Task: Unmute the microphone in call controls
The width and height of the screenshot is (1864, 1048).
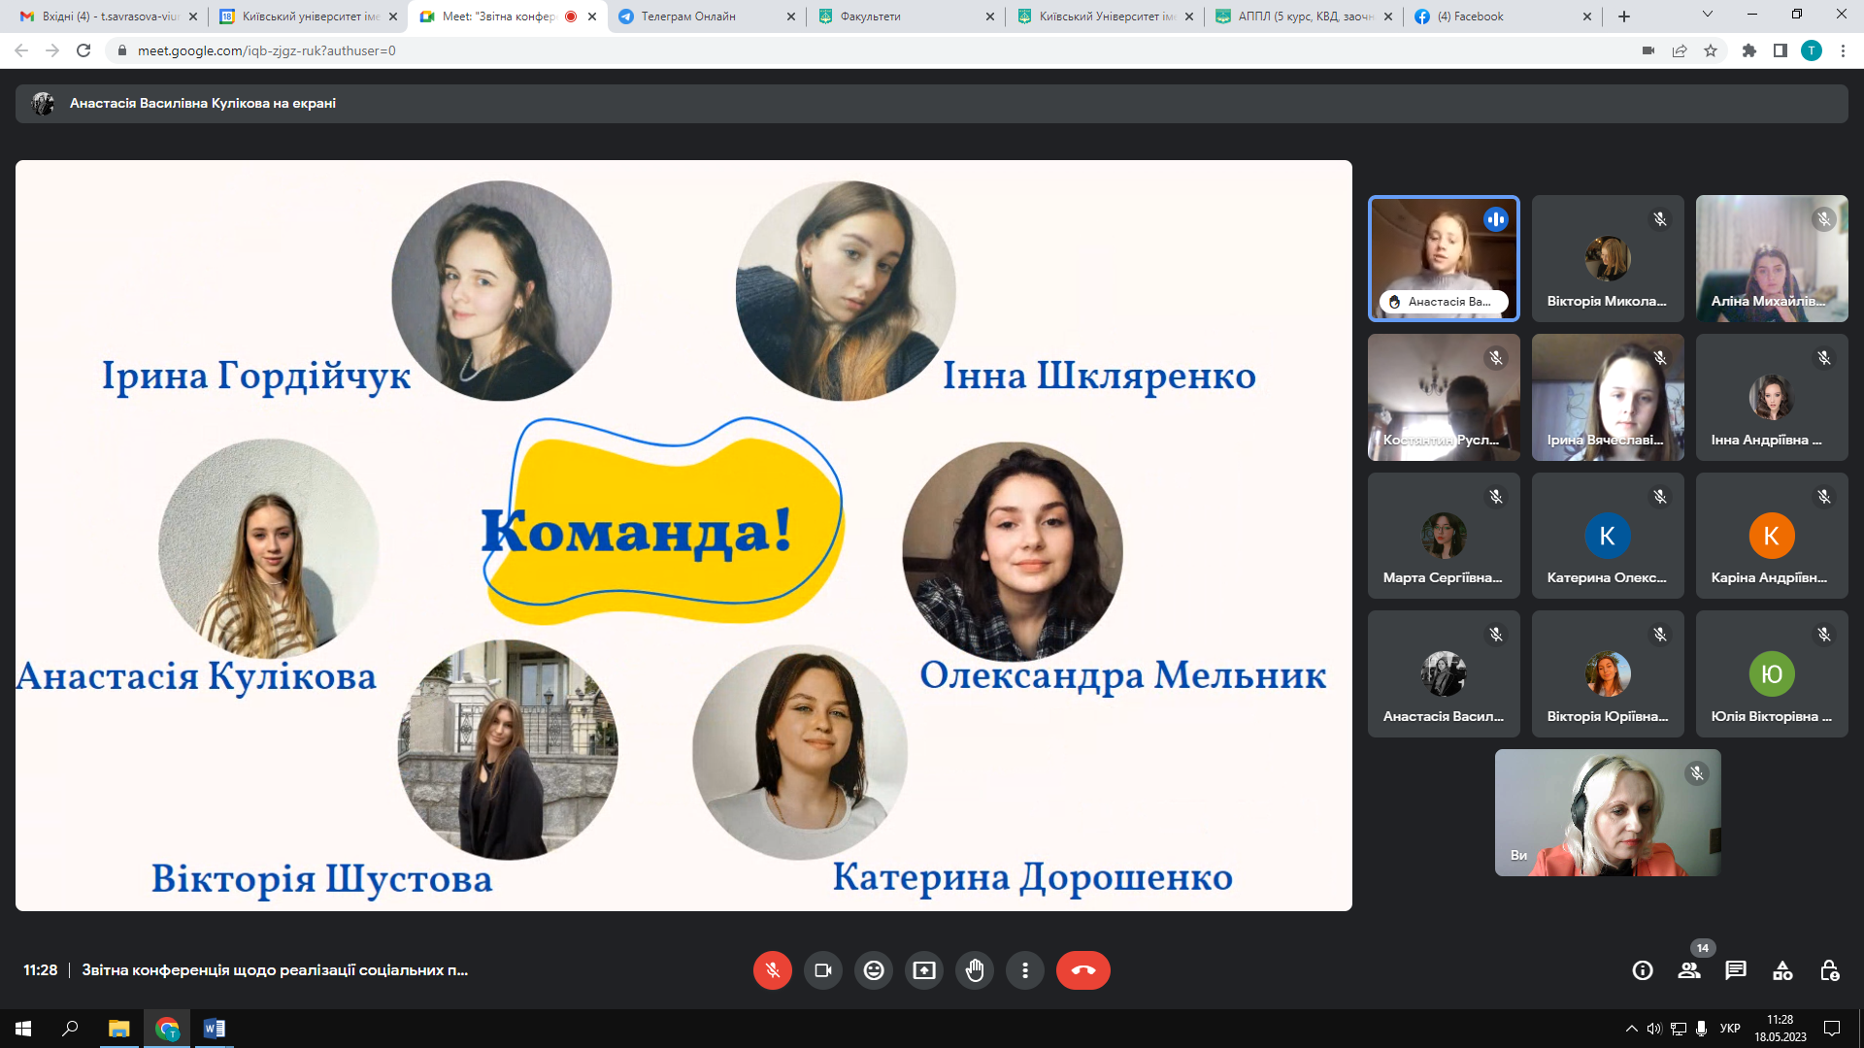Action: (x=772, y=970)
